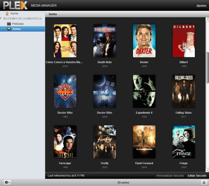The width and height of the screenshot is (209, 186).
Task: Click the Home house icon
Action: click(x=7, y=13)
